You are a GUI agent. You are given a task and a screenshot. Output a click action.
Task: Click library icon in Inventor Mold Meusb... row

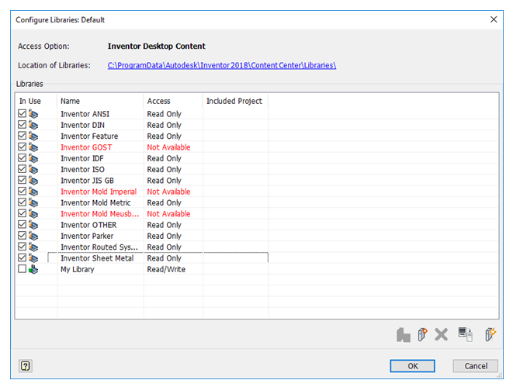pos(33,214)
